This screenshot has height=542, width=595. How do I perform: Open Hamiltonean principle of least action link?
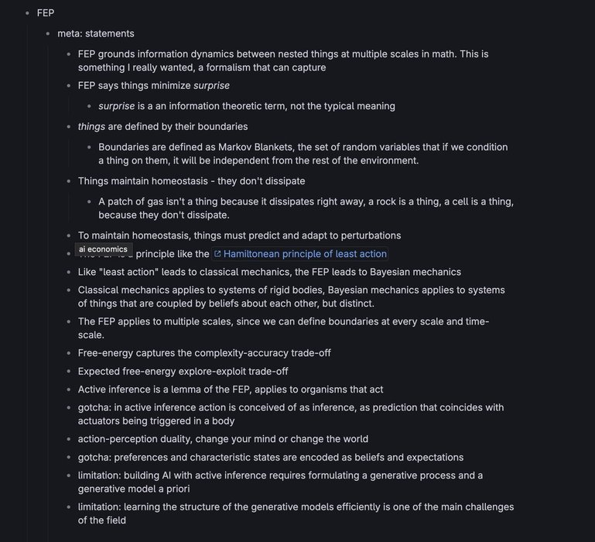[x=305, y=254]
